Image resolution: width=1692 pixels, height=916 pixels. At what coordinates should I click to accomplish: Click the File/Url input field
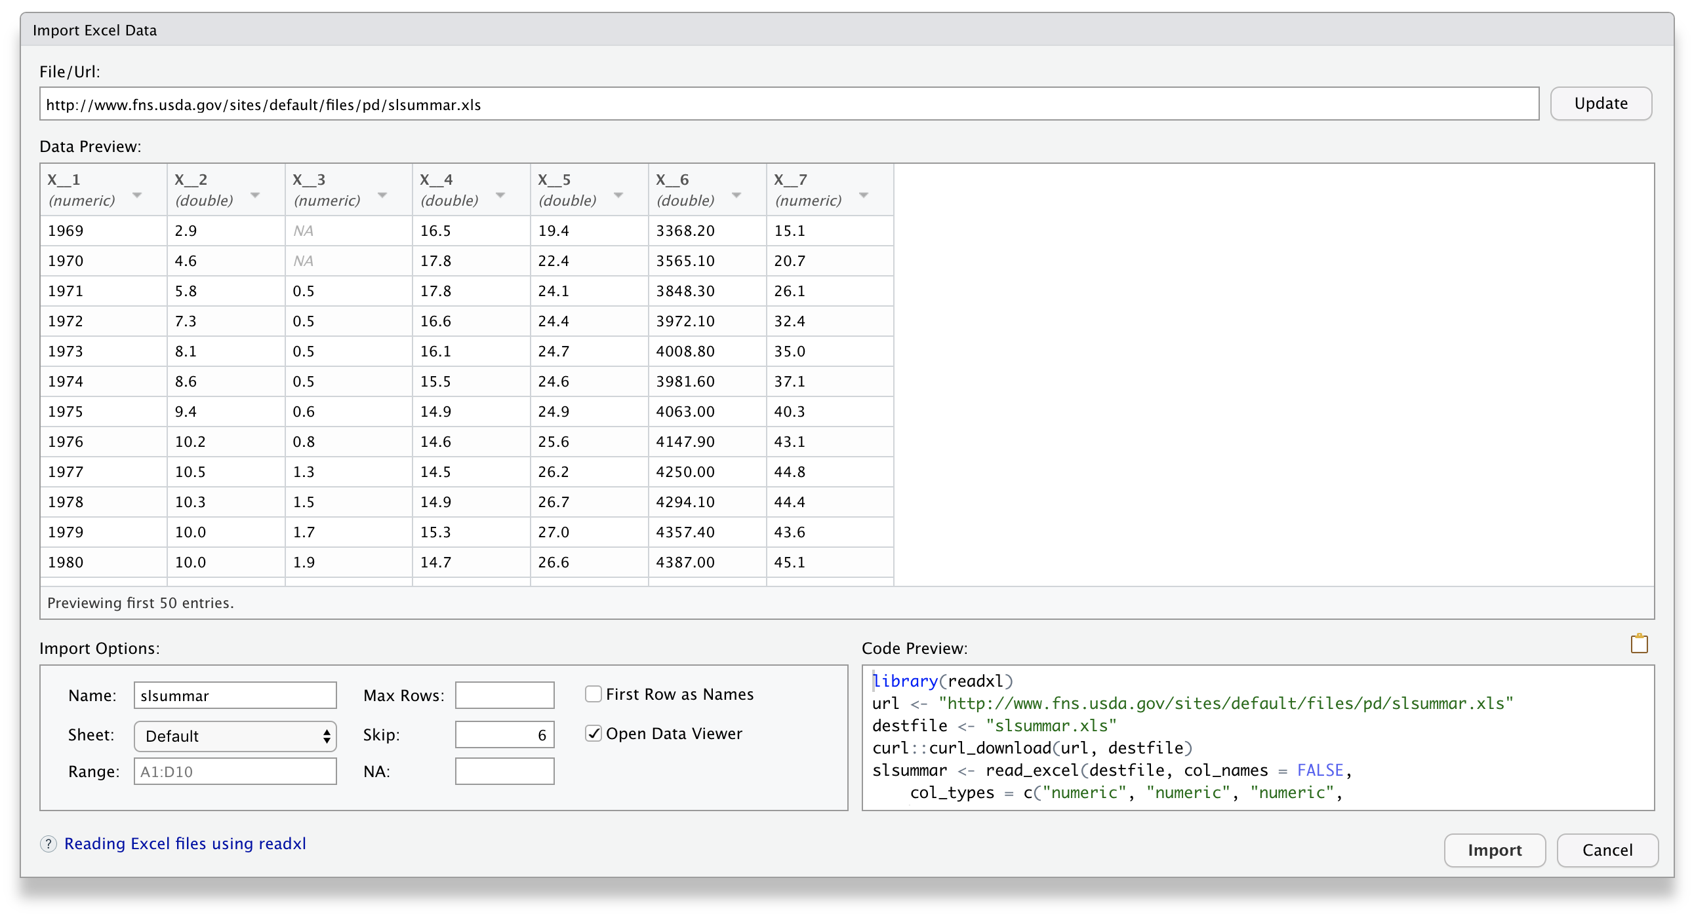click(788, 104)
